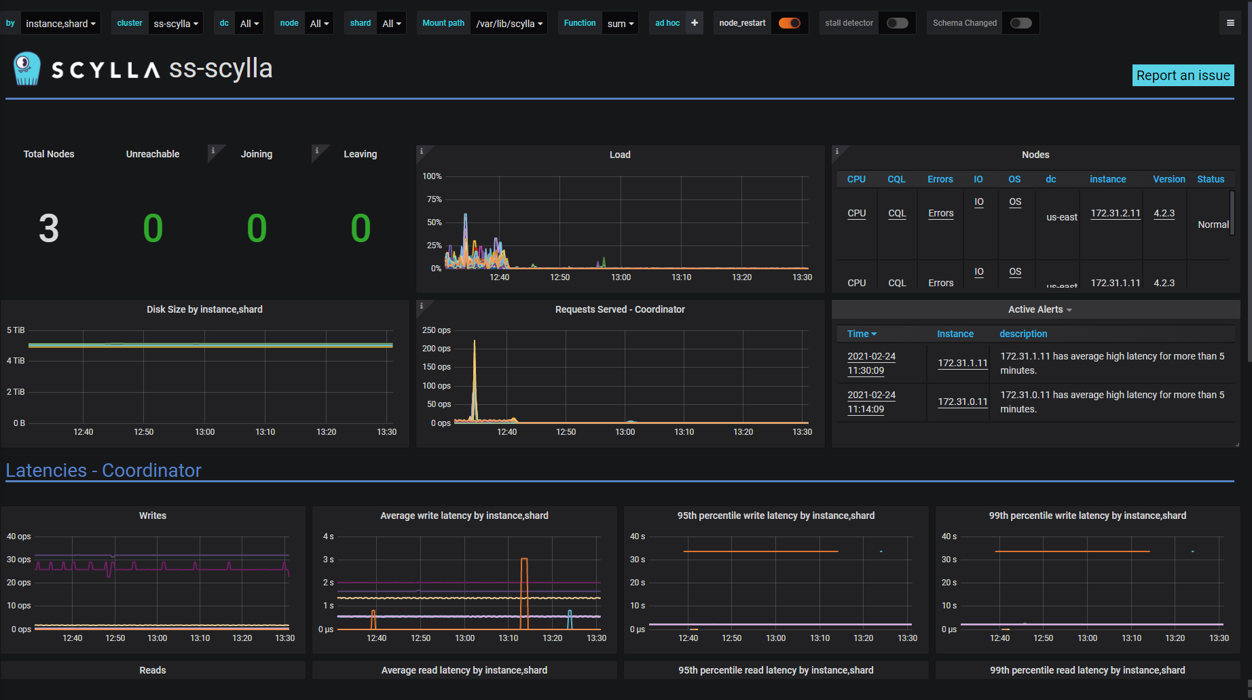1252x700 pixels.
Task: Click the Report an issue button
Action: pyautogui.click(x=1183, y=75)
